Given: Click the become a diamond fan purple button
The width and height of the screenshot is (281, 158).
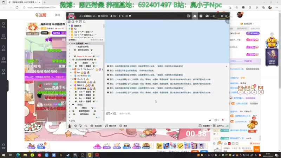Looking at the screenshot, I should [x=253, y=33].
